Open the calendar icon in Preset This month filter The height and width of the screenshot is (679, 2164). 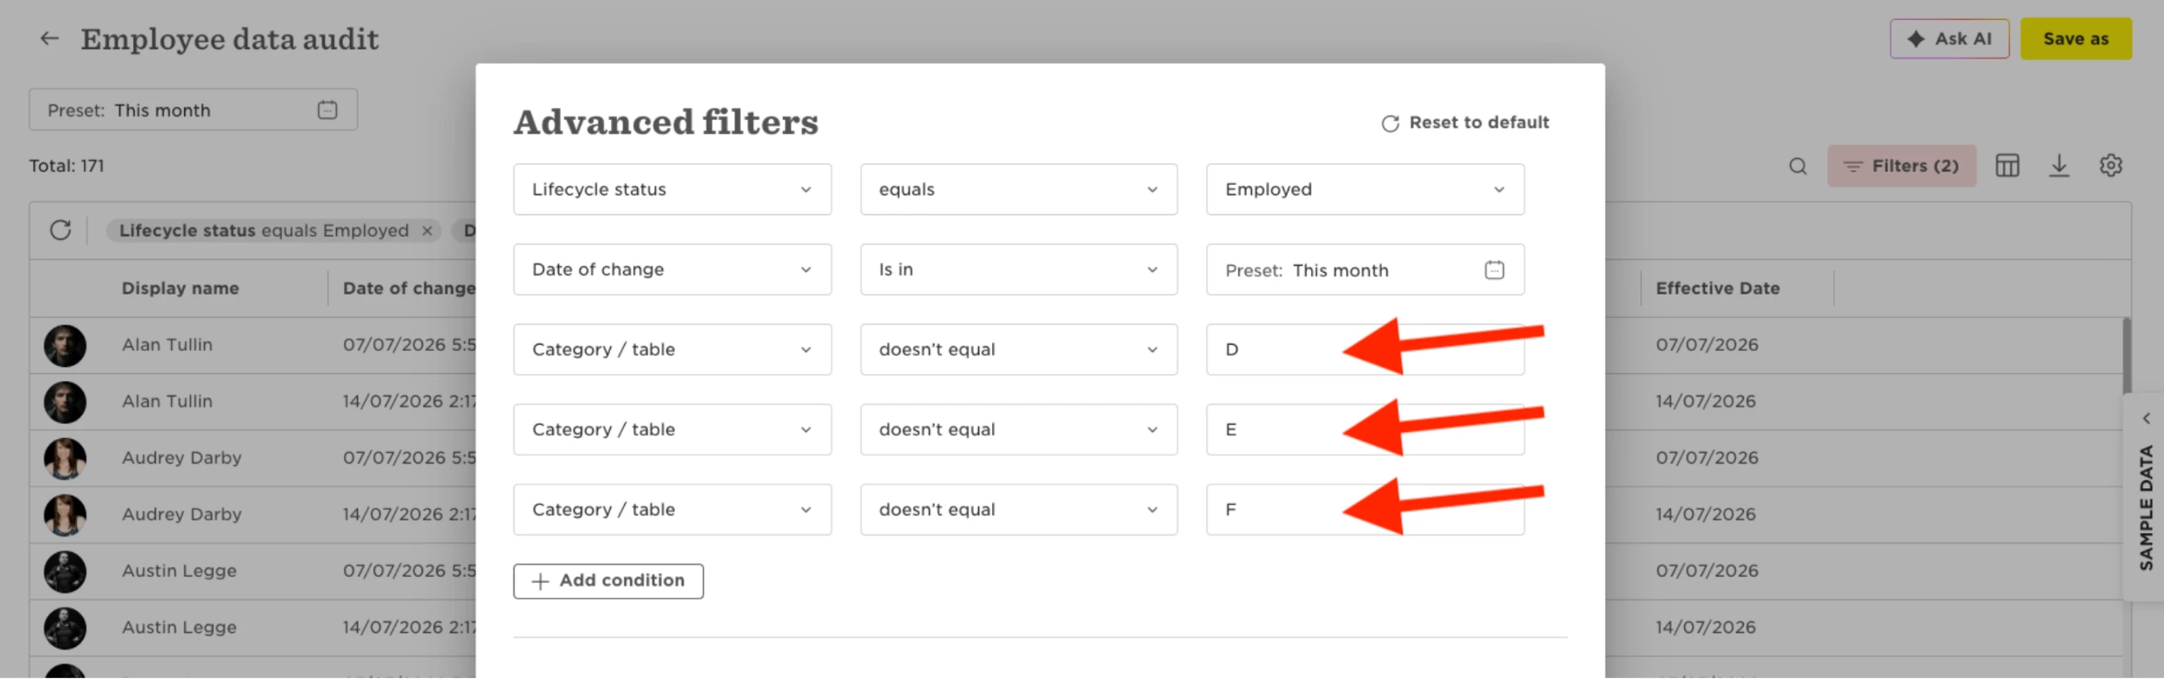(1494, 270)
